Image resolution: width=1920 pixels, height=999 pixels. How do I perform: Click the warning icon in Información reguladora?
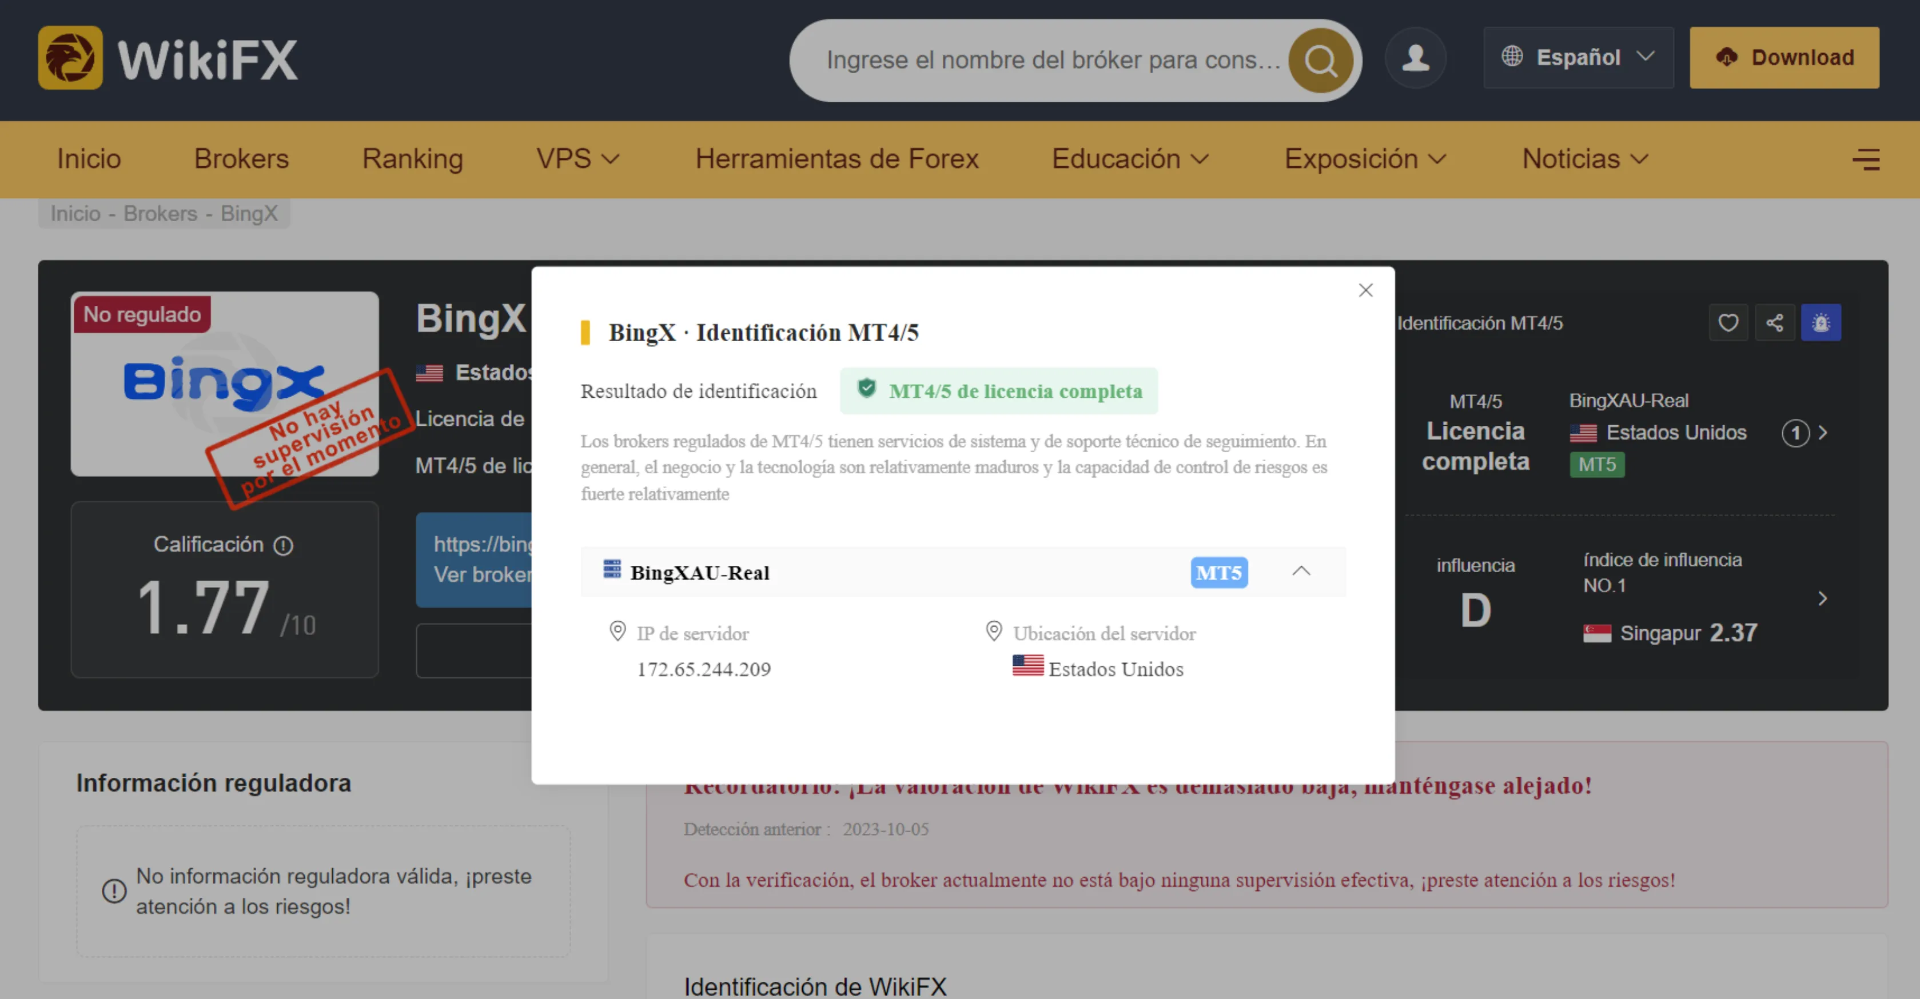point(114,891)
